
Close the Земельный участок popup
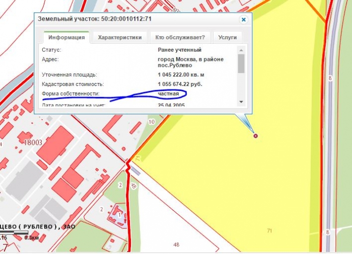(x=243, y=20)
